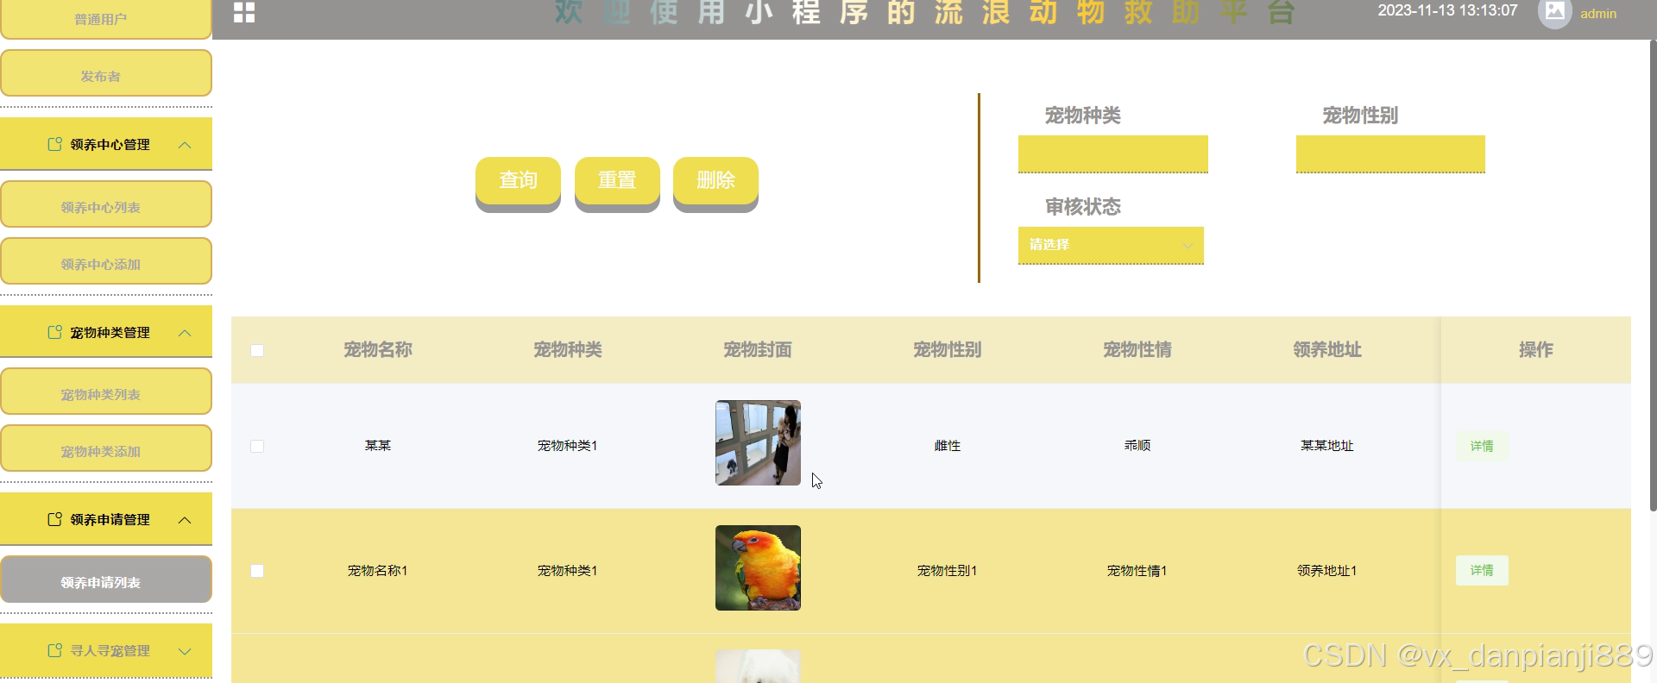Click the grid menu icon in header
1657x683 pixels.
click(x=244, y=12)
